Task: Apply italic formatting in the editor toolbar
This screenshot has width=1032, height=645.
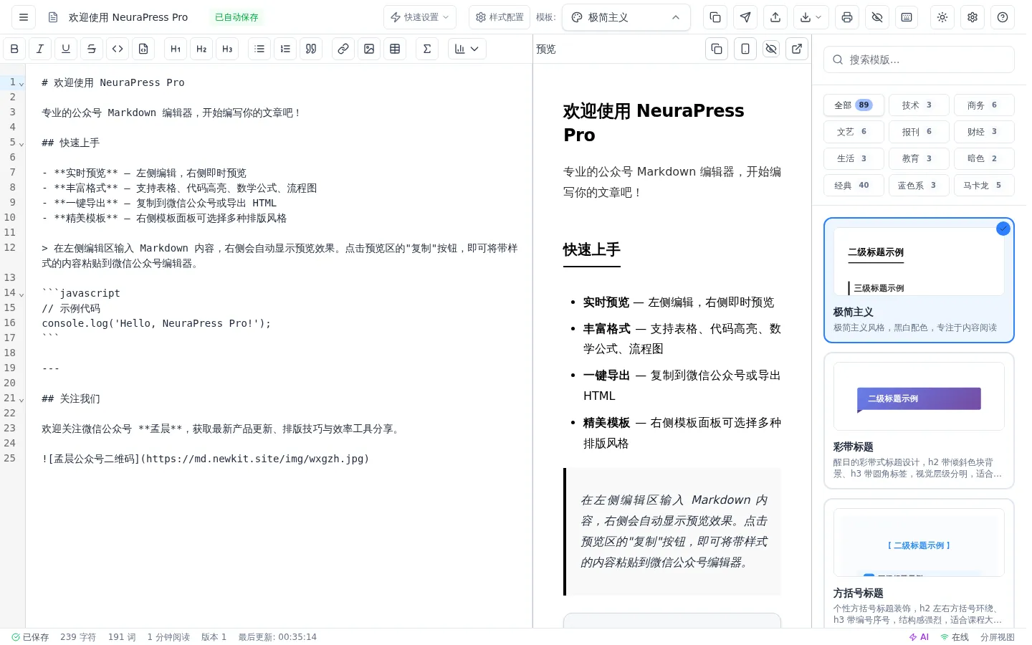Action: (x=40, y=49)
